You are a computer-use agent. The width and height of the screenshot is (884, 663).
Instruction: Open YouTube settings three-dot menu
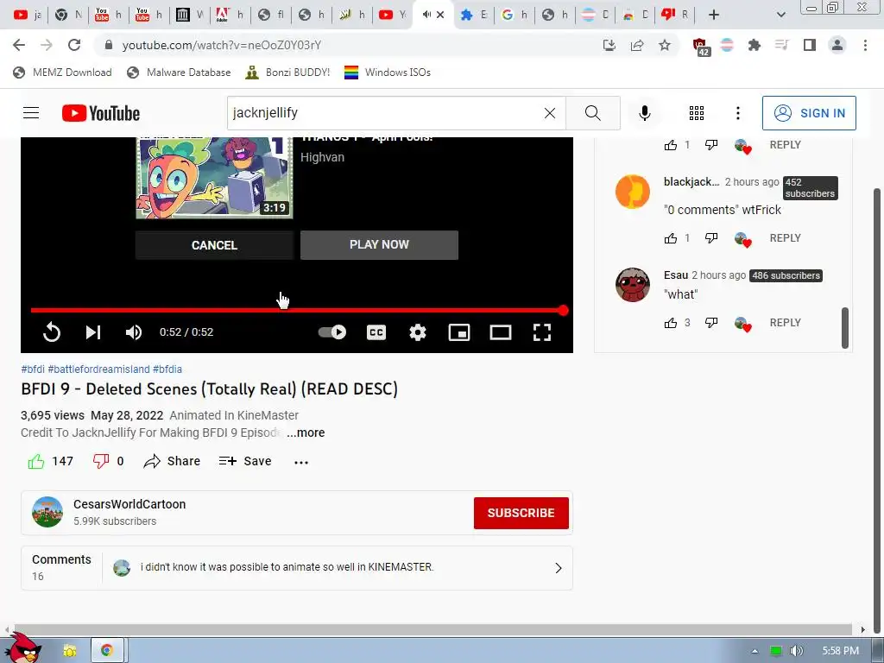click(x=737, y=113)
